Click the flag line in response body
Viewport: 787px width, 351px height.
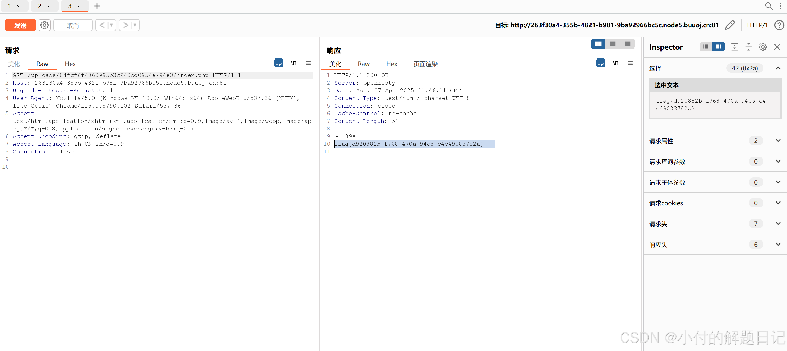pos(409,144)
